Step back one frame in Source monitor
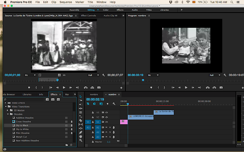The image size is (244, 152). click(x=58, y=88)
